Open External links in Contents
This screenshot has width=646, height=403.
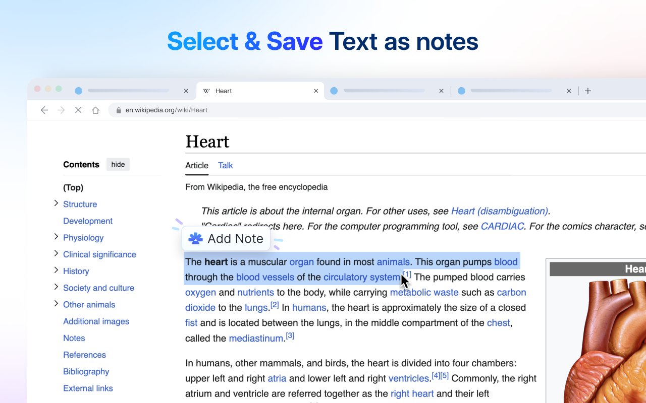click(88, 388)
